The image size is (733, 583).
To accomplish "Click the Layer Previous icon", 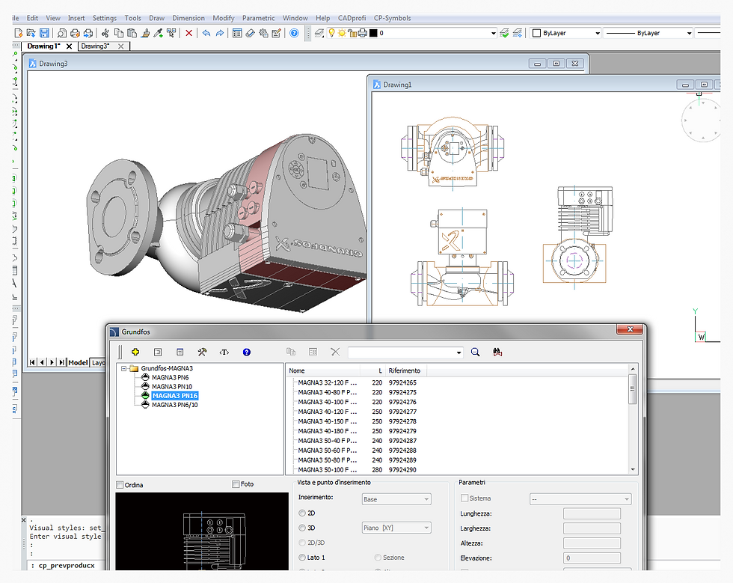I will (518, 33).
